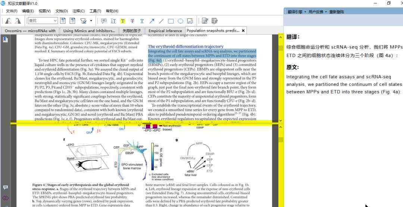Click the highlighted sentence starting Integrating the cell fate
Screen dimensions: 403x207
202,56
